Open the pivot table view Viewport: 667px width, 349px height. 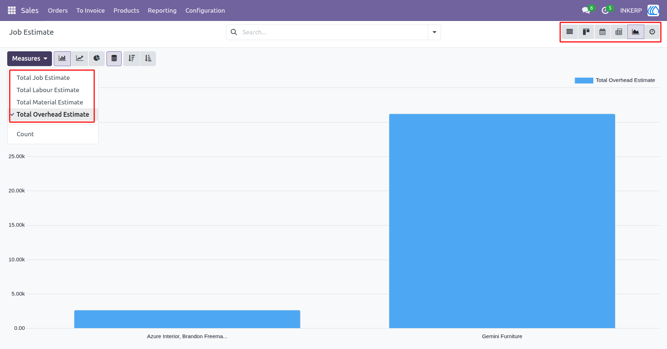pyautogui.click(x=619, y=32)
